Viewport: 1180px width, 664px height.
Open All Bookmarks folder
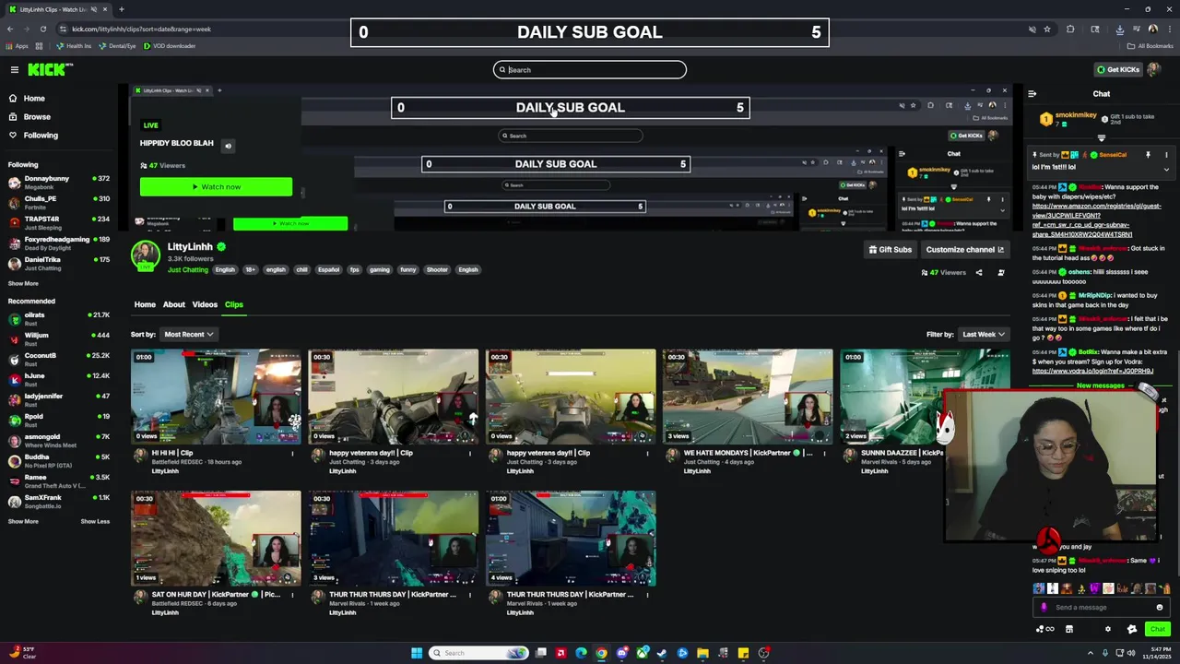[1150, 46]
